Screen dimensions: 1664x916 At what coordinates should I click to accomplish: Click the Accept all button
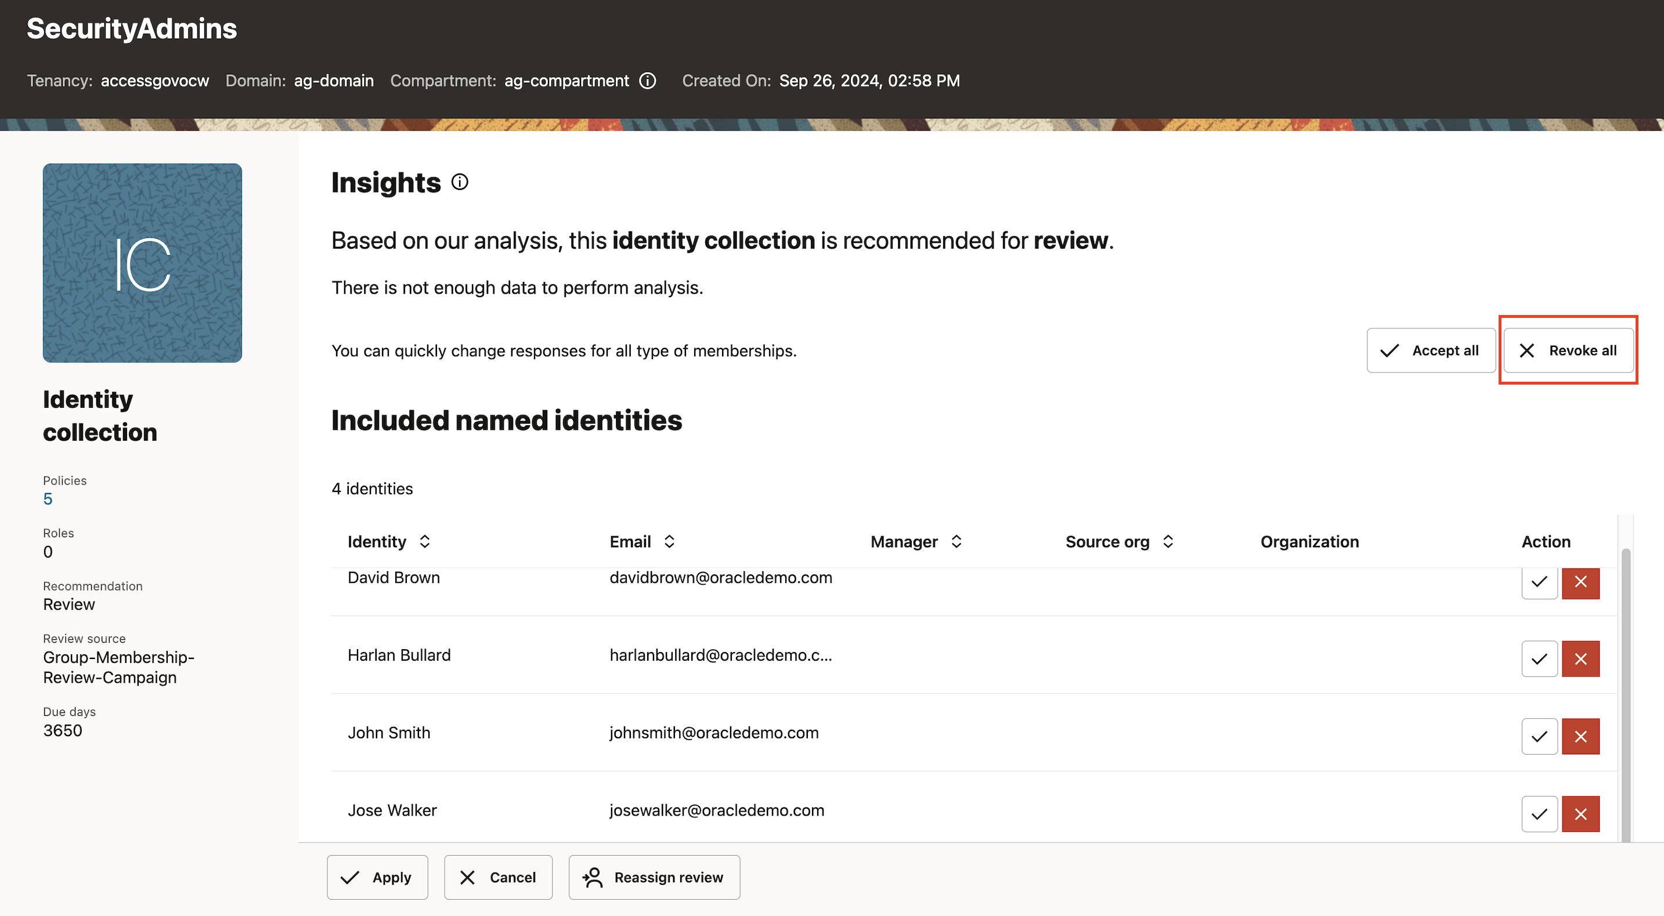[x=1431, y=350]
